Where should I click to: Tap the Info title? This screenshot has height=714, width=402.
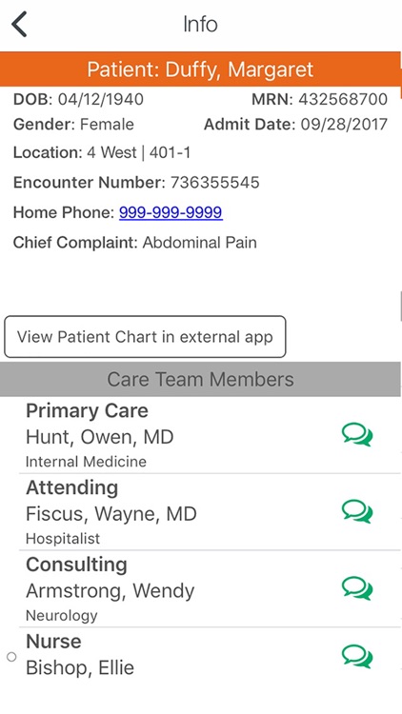(201, 24)
